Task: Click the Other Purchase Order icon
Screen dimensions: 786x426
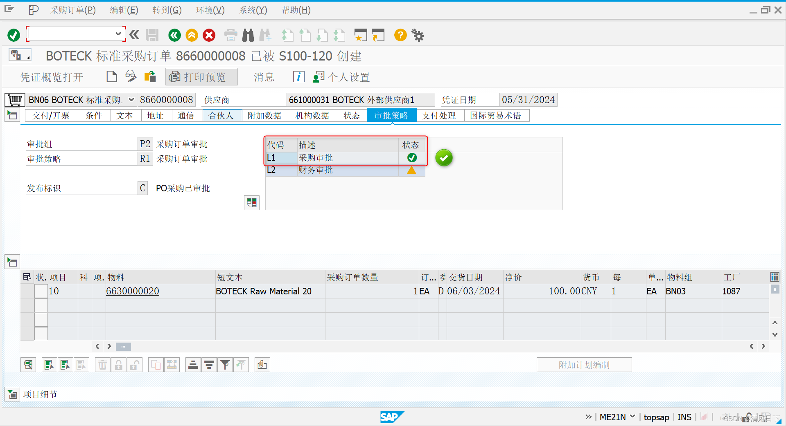Action: pyautogui.click(x=150, y=76)
